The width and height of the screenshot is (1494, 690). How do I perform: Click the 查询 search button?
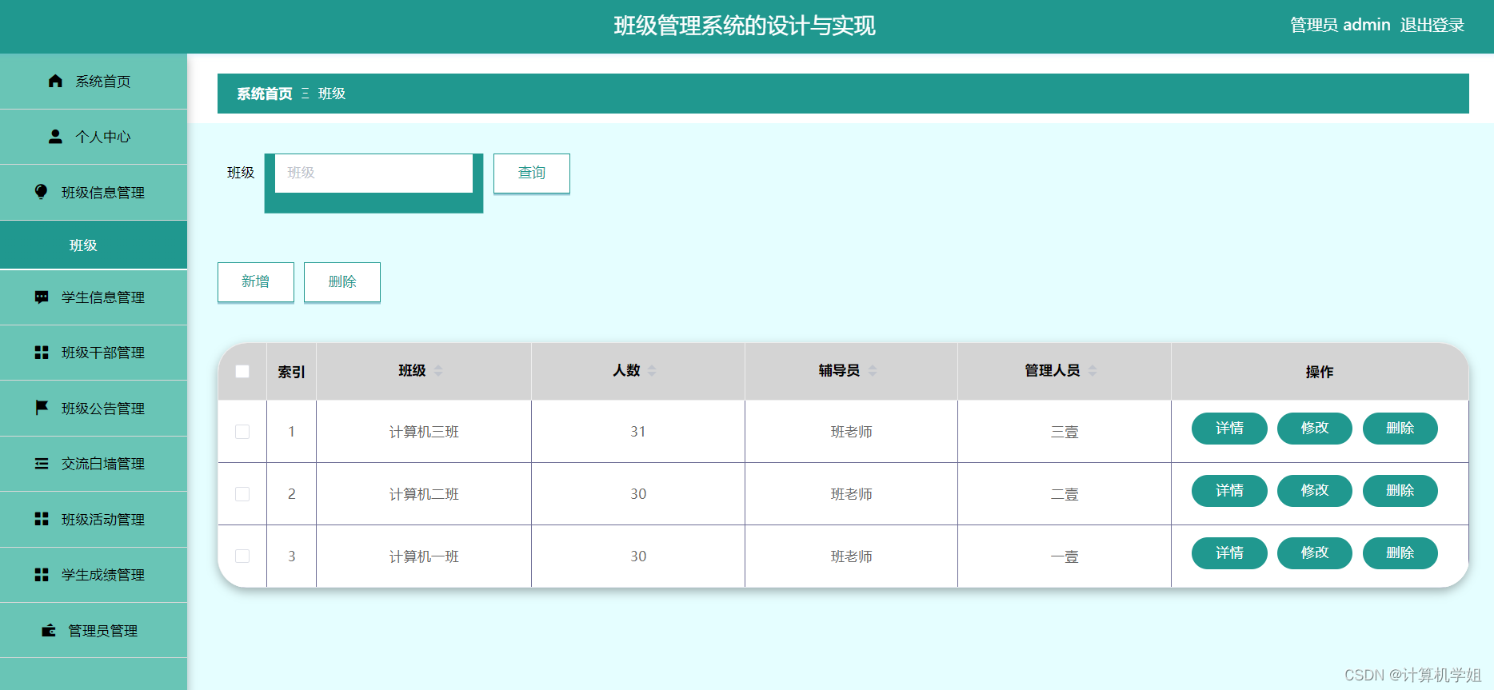tap(532, 173)
